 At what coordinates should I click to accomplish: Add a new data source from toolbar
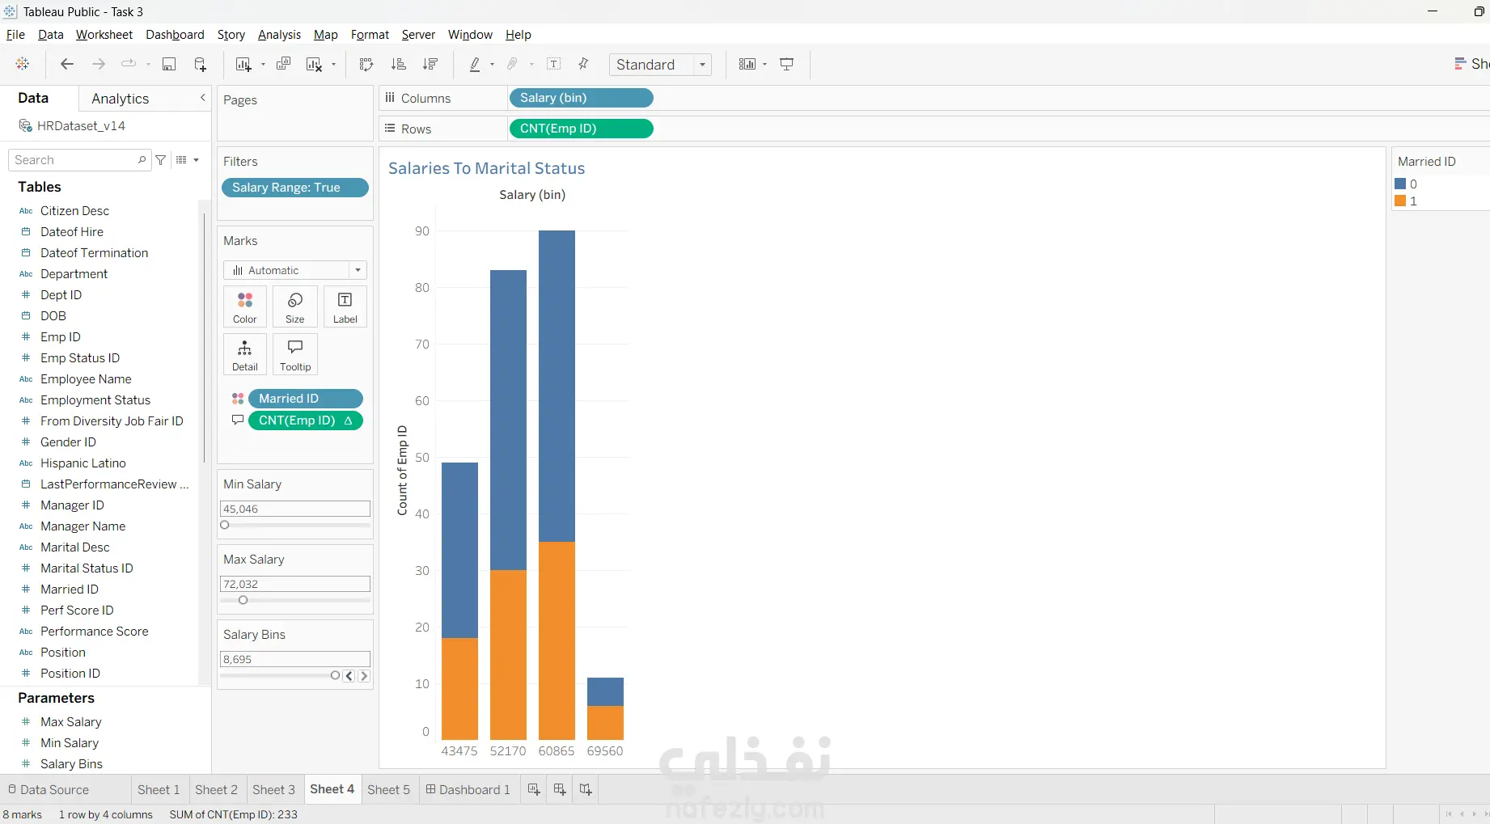pos(201,64)
